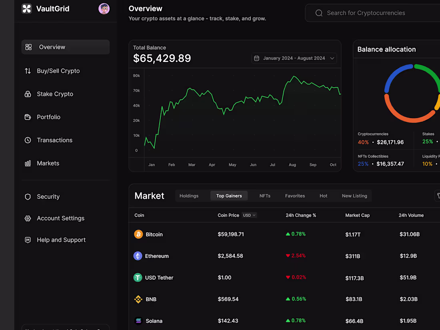Click the VaultGrid logo icon
Image resolution: width=440 pixels, height=330 pixels.
pyautogui.click(x=26, y=8)
